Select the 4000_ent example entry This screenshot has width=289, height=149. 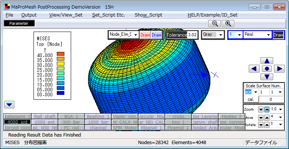(17, 122)
